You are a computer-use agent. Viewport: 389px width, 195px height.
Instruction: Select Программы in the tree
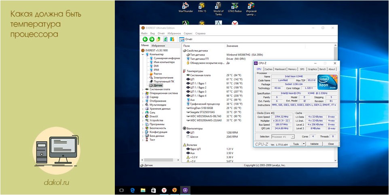point(154,124)
